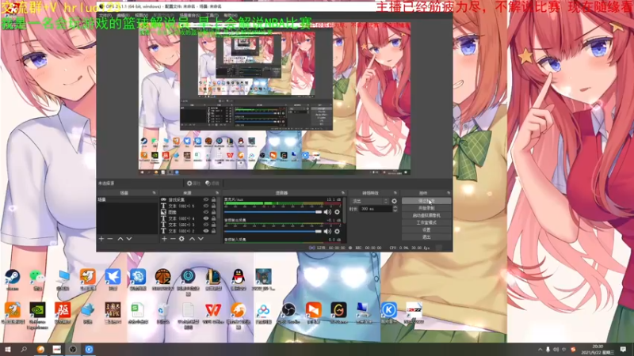Click the 滤镜 filters button above panels
Viewport: 634px width, 356px height.
212,184
